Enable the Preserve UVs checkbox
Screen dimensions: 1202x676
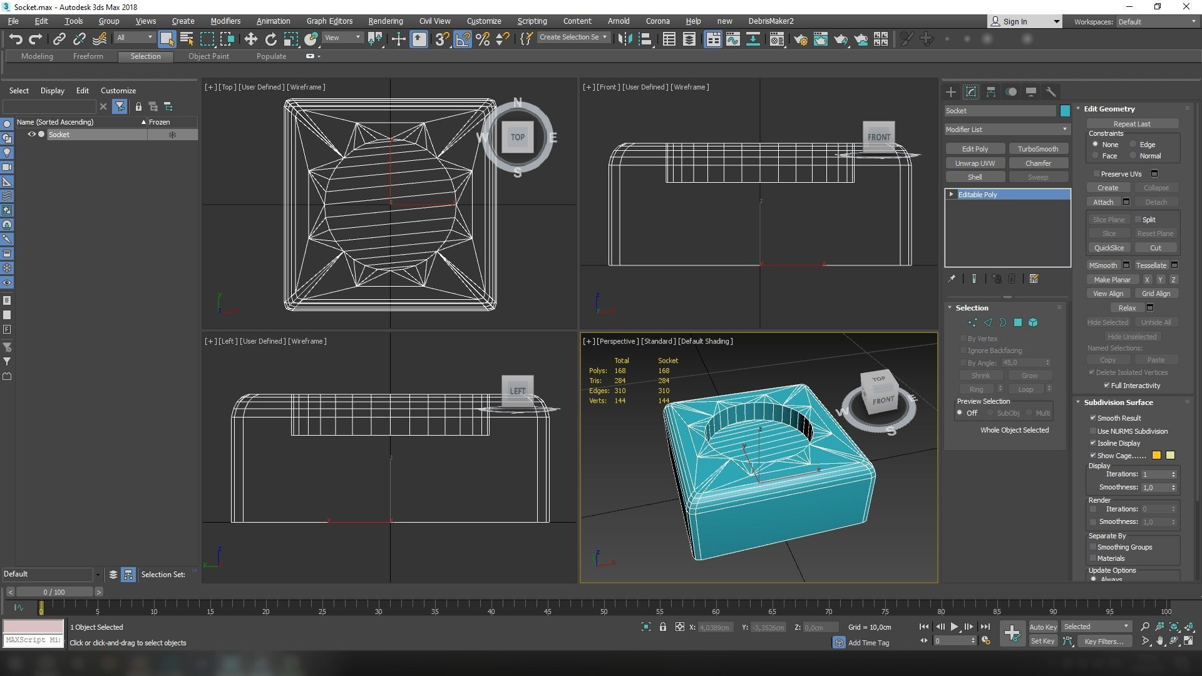[x=1096, y=174]
